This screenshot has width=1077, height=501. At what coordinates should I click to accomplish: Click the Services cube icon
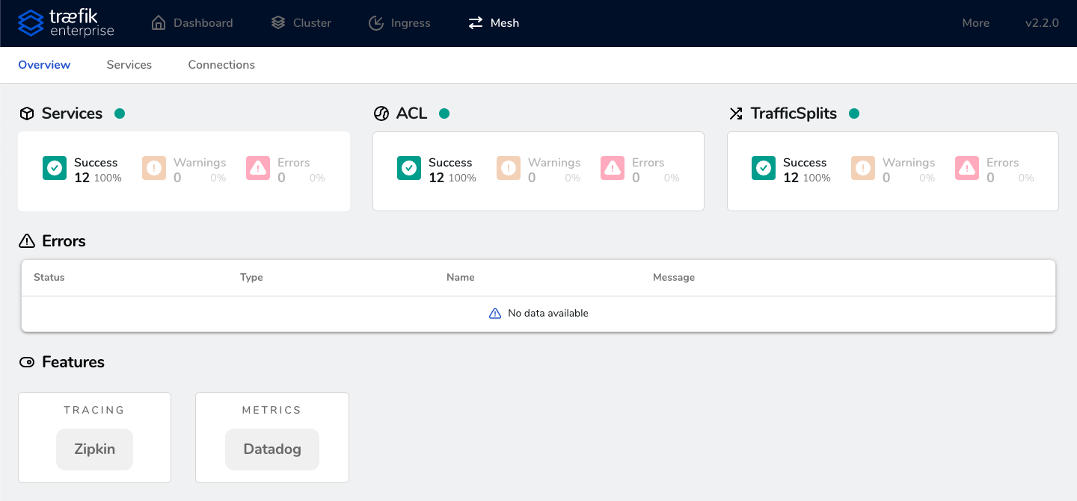(x=27, y=113)
